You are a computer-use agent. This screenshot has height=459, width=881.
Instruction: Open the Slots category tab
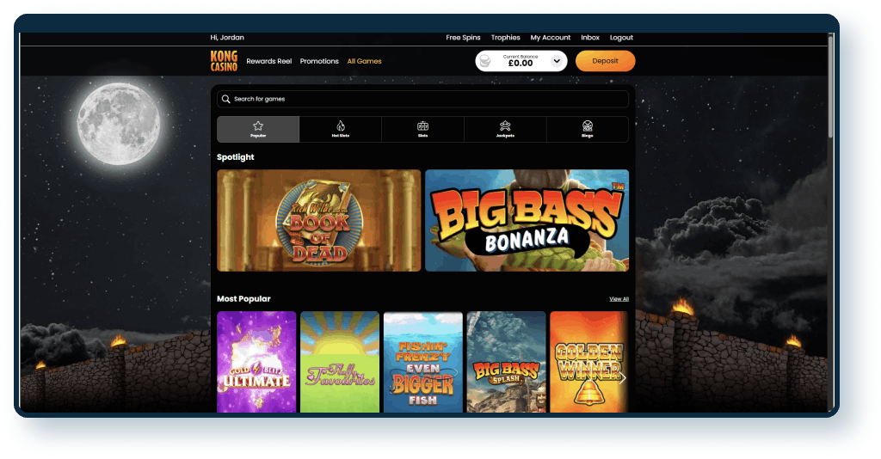click(422, 129)
